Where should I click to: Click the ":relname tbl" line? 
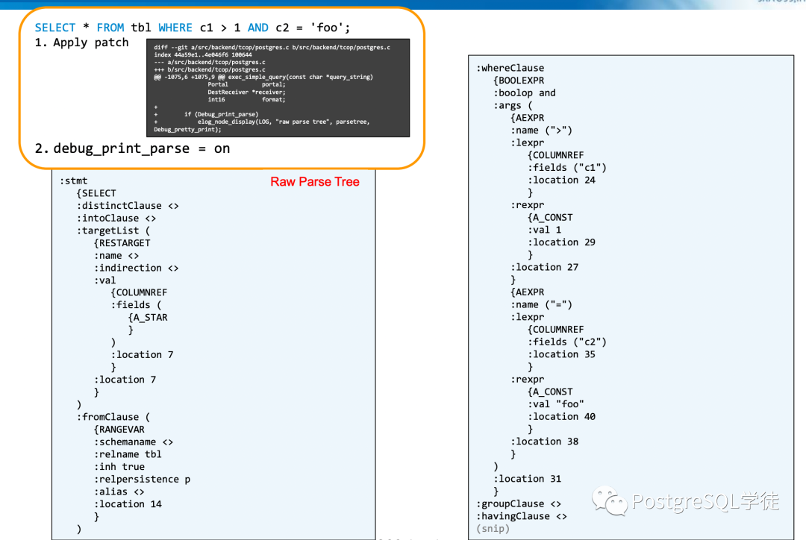coord(128,454)
